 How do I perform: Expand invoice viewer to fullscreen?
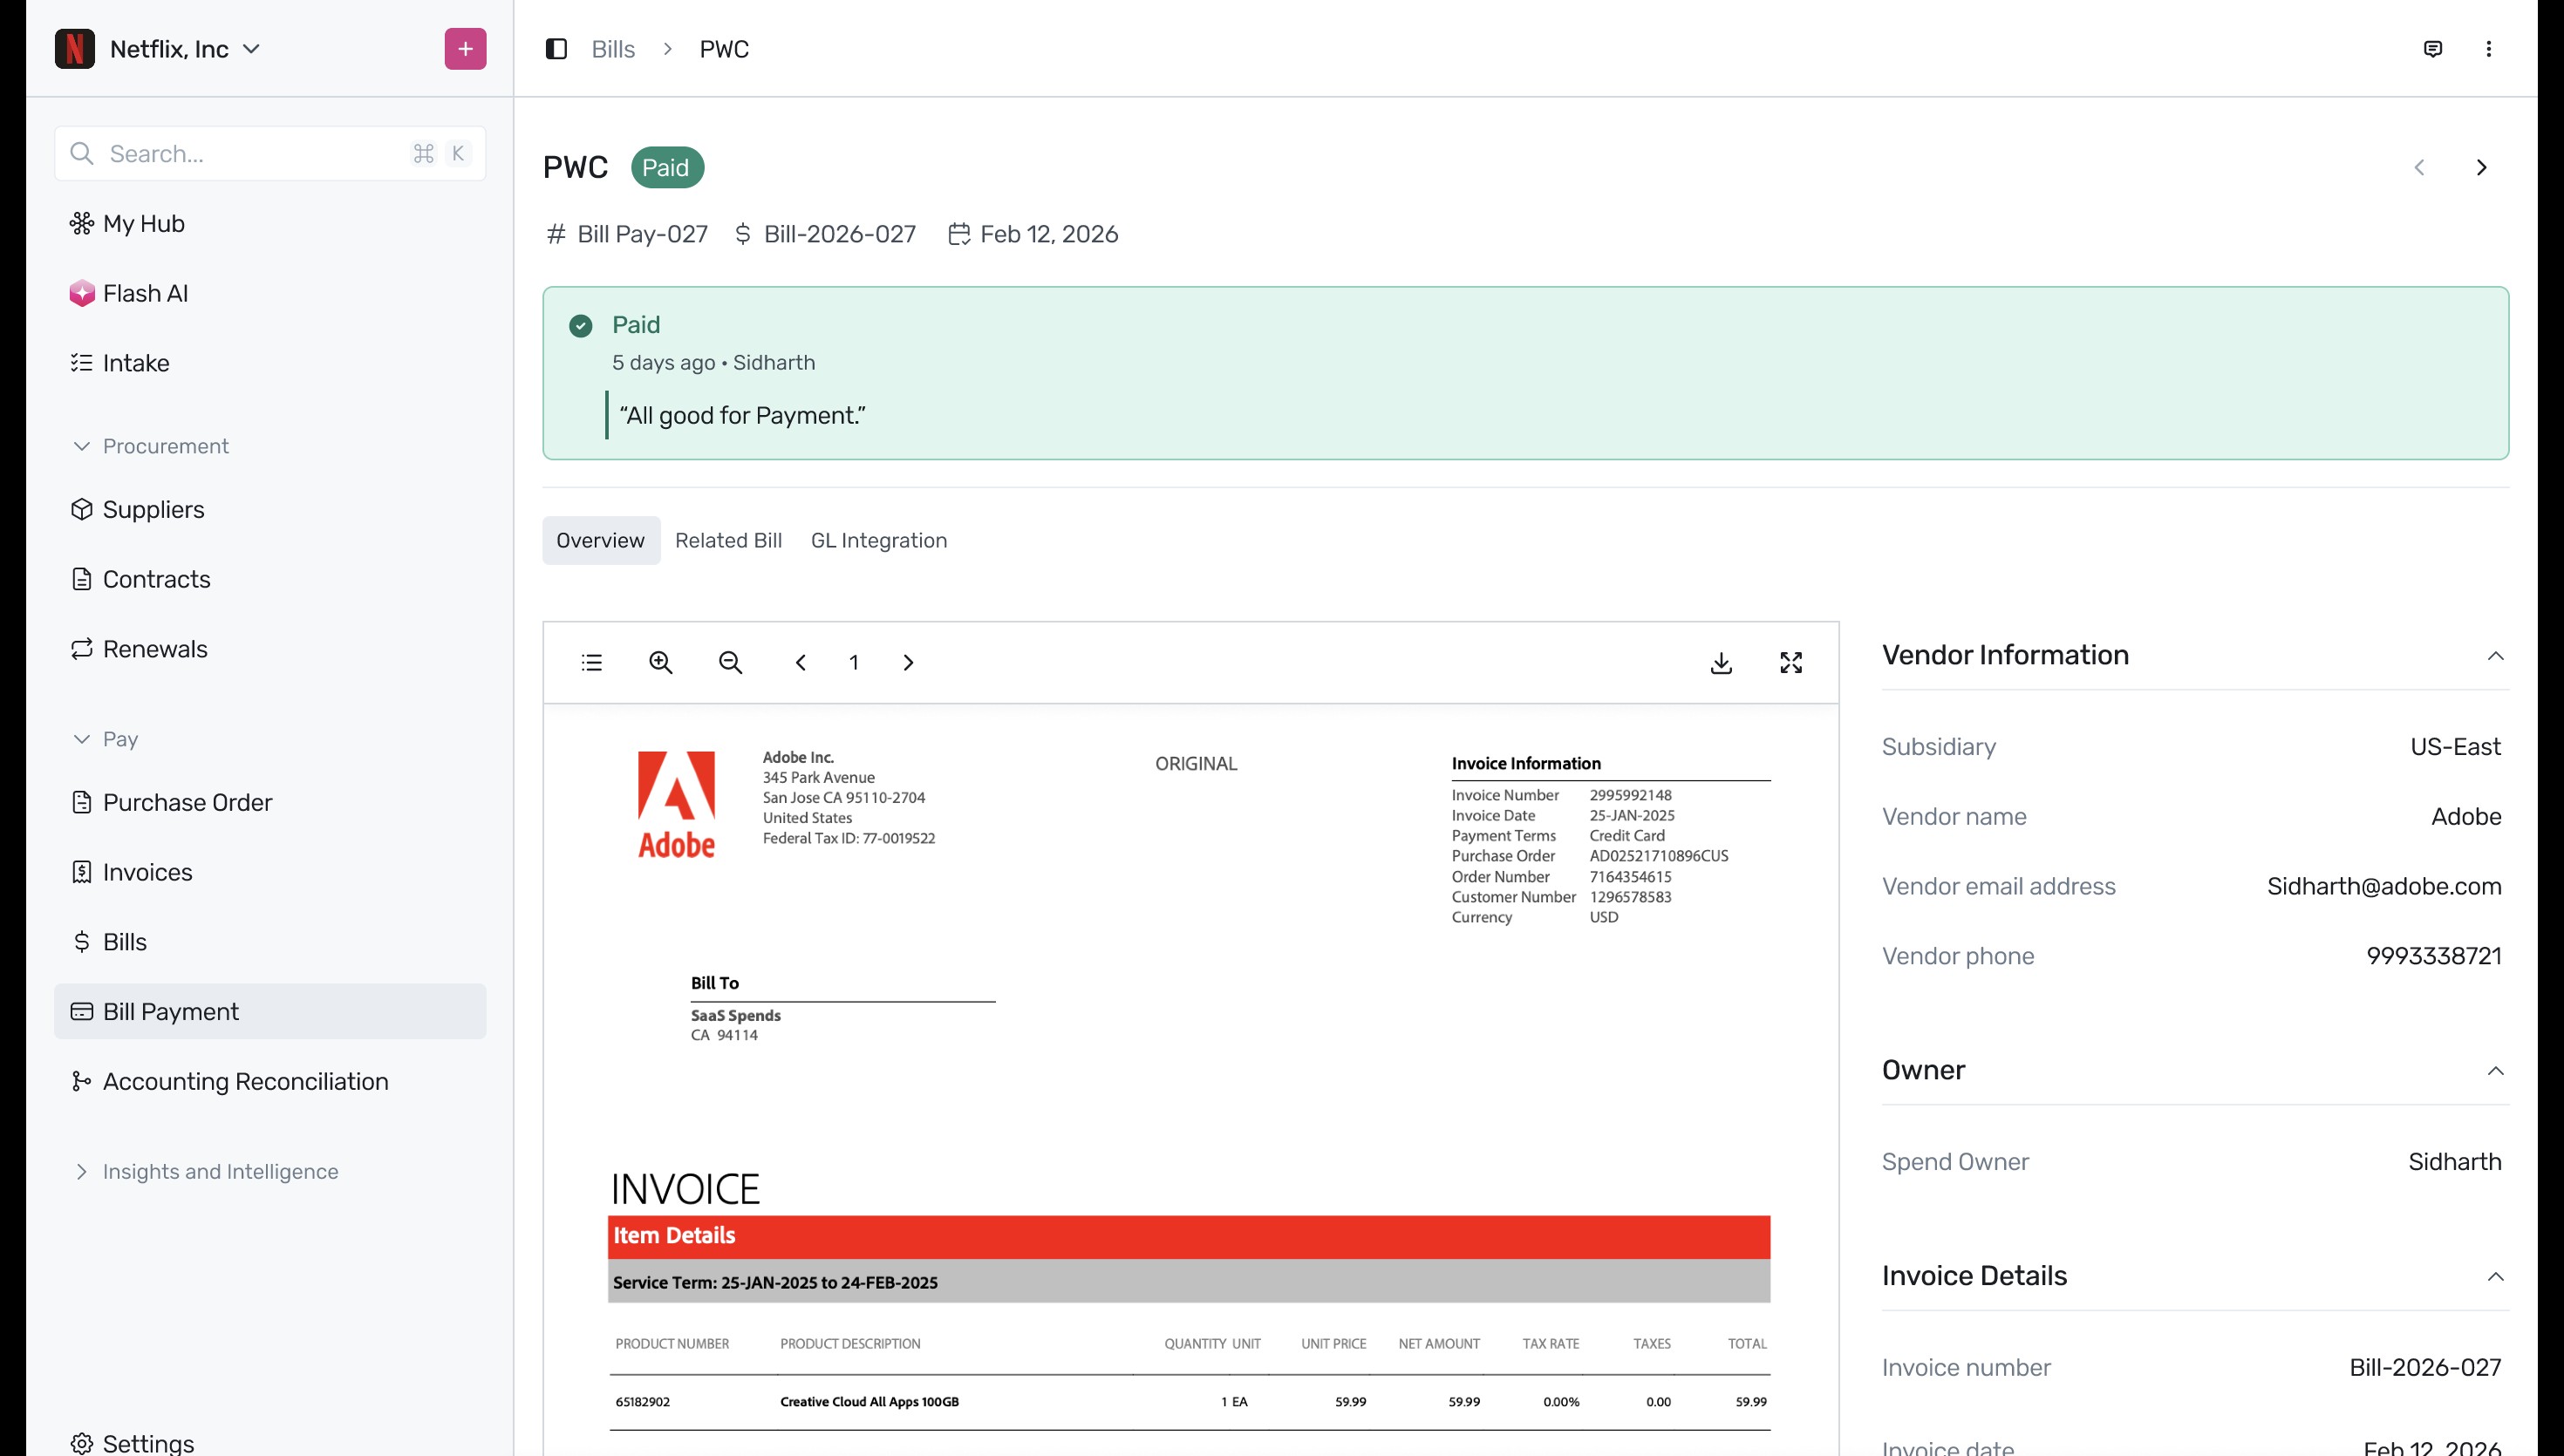tap(1791, 662)
